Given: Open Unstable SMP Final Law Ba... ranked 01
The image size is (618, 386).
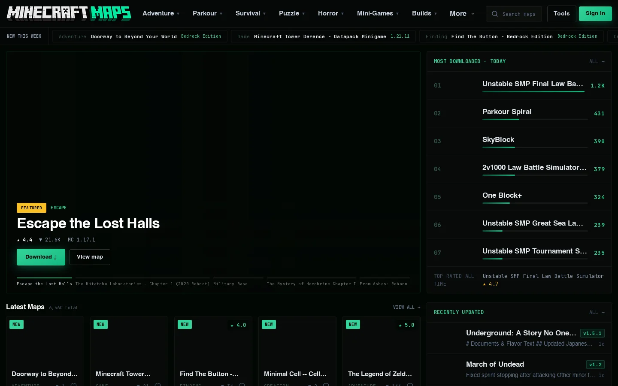Looking at the screenshot, I should [519, 85].
